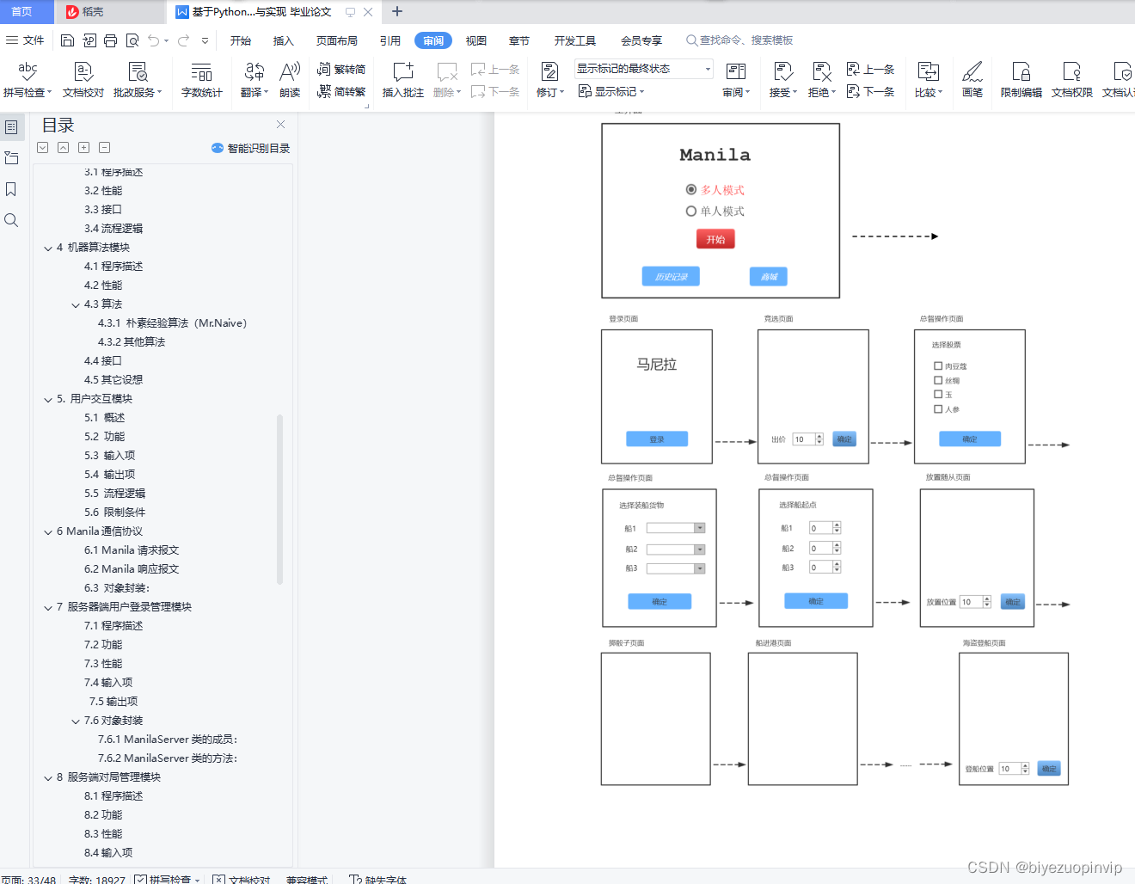Viewport: 1135px width, 884px height.
Task: Click the translate icon
Action: 255,71
